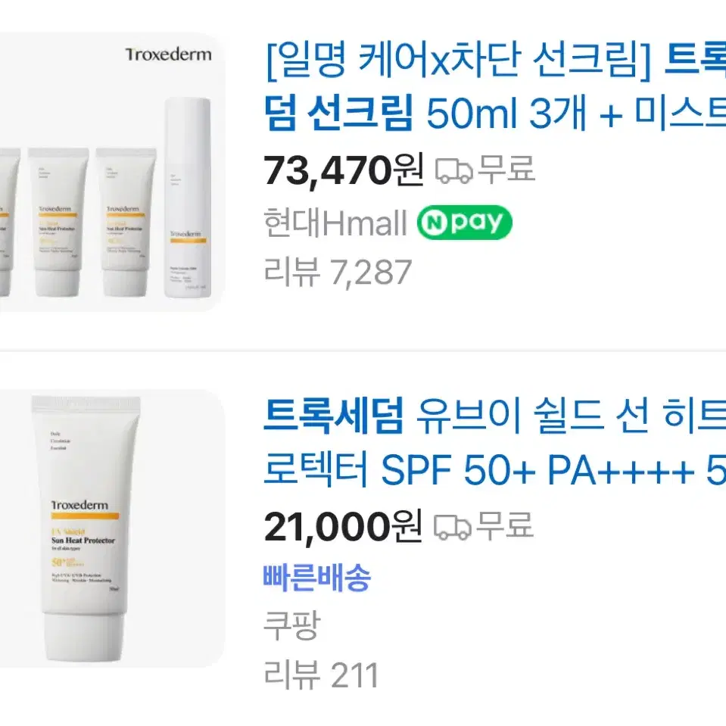Click the Troxederm logo in first thumbnail

(169, 55)
